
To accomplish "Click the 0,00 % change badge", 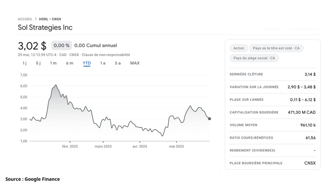I will 61,45.
